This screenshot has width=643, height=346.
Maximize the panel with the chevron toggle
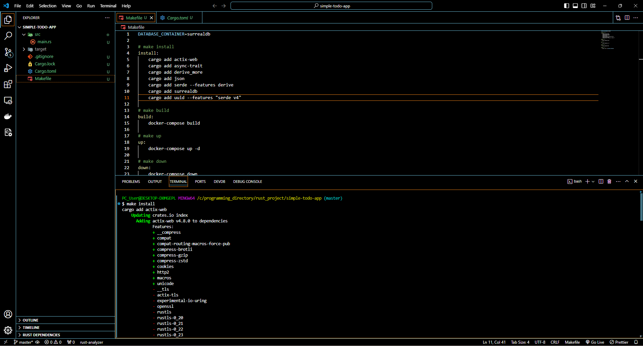627,181
